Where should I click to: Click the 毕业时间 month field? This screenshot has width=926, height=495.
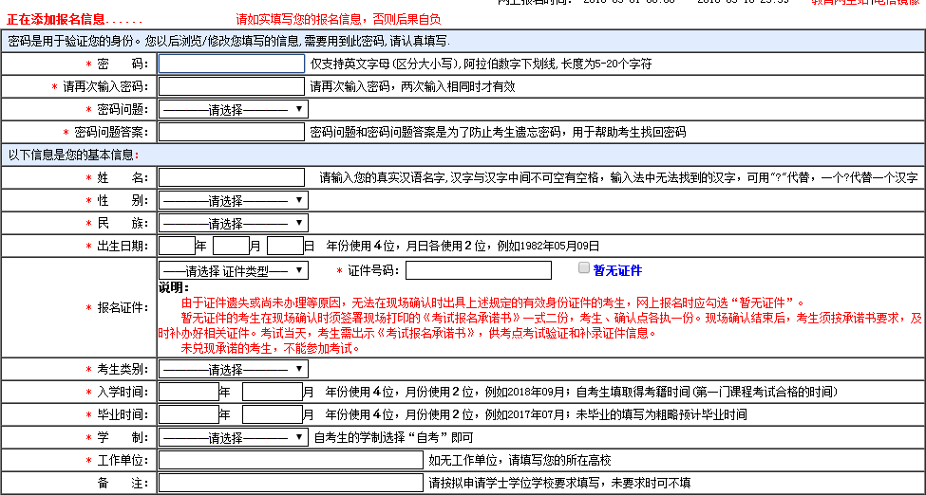[273, 414]
